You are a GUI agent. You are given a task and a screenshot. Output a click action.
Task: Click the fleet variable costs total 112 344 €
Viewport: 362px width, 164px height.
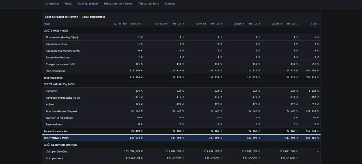(312, 131)
